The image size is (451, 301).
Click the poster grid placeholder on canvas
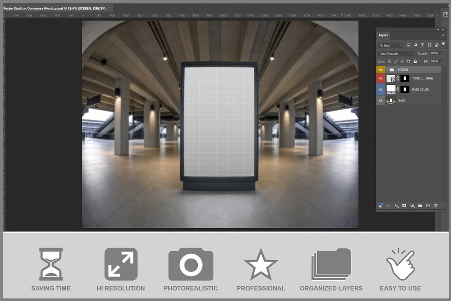point(219,121)
